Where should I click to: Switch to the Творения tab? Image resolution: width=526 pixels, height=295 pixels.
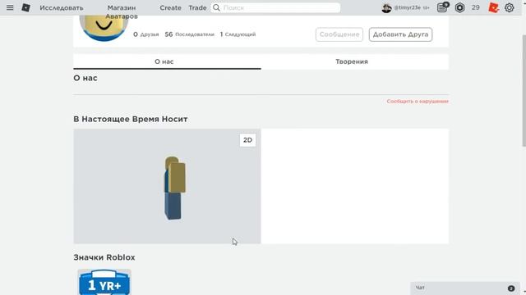352,61
